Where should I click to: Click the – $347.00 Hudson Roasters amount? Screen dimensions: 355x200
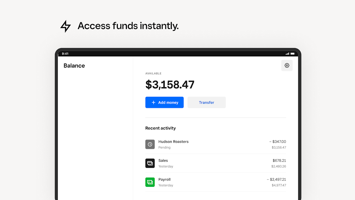277,142
